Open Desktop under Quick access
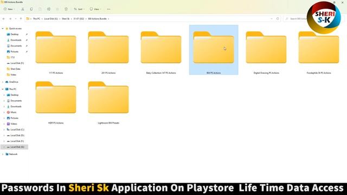The height and width of the screenshot is (195, 347). 15,34
